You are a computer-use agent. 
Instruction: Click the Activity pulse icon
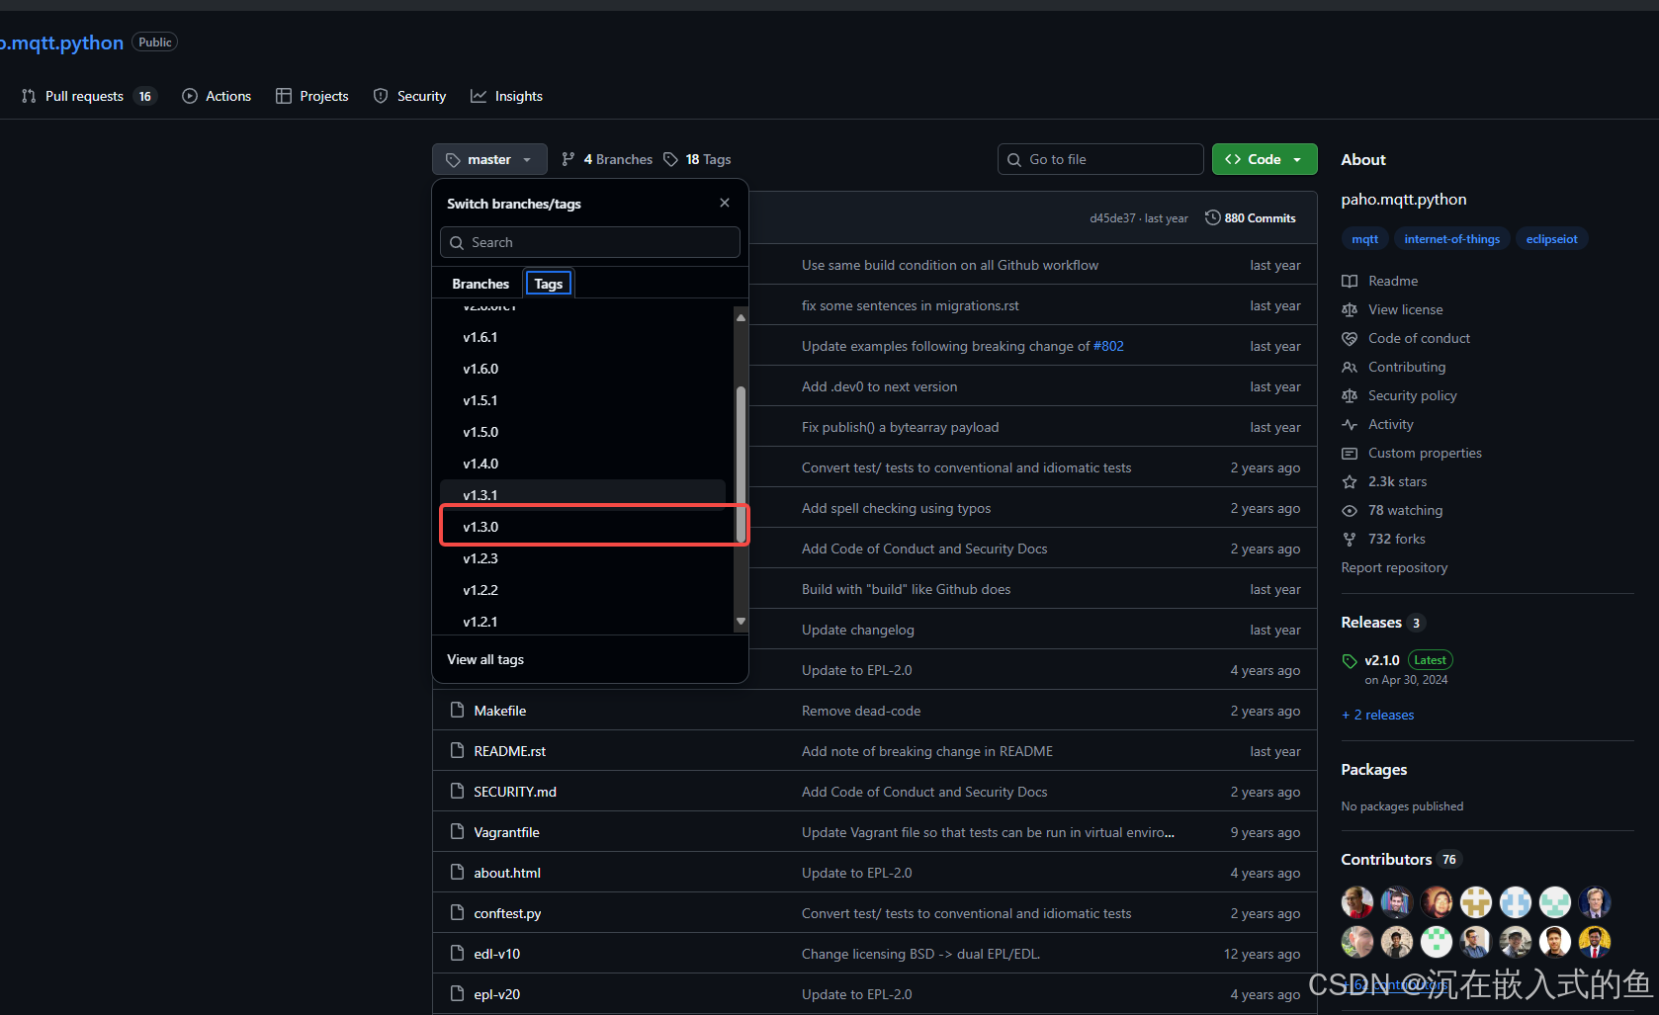coord(1350,424)
